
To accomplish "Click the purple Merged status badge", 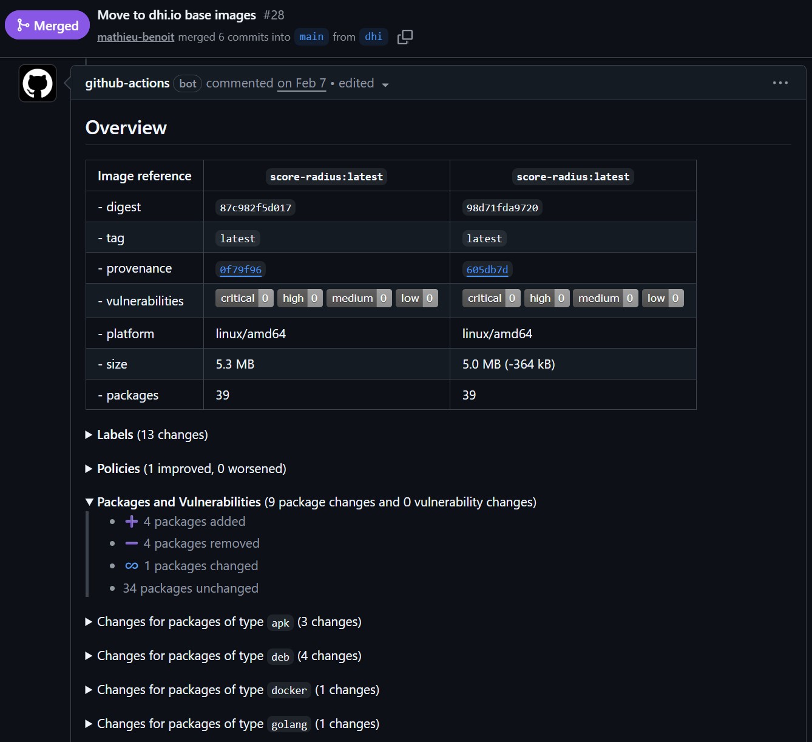I will pyautogui.click(x=47, y=26).
